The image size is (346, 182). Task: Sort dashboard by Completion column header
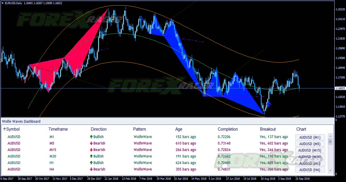click(228, 129)
